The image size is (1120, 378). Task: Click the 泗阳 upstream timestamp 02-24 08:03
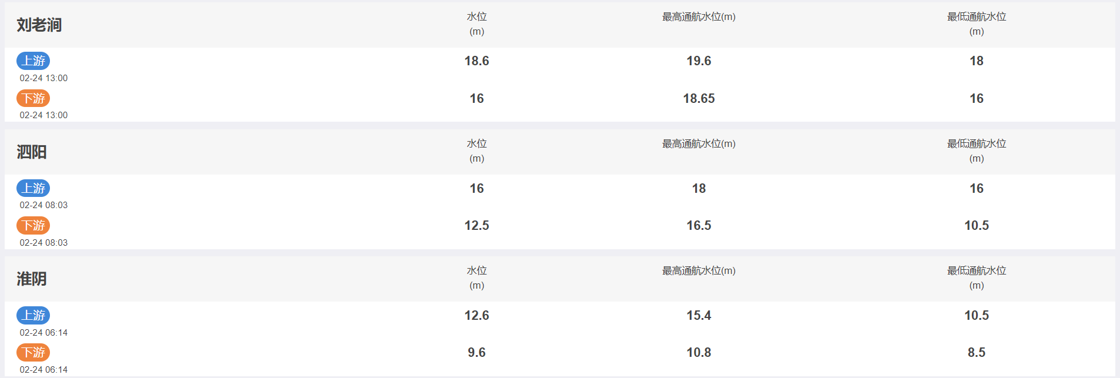[x=43, y=205]
